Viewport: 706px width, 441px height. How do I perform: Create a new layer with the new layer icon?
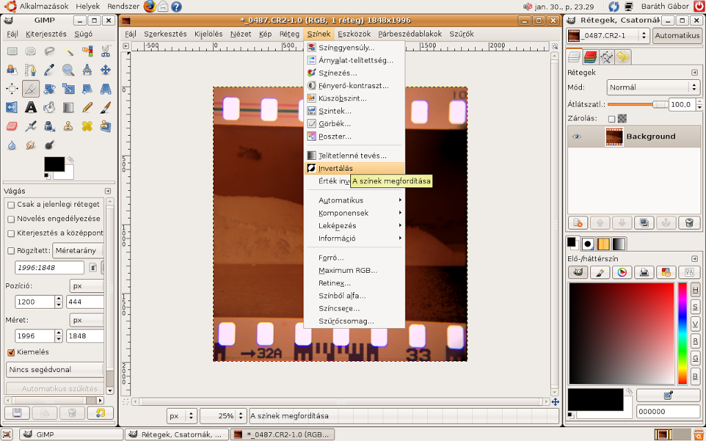(x=578, y=223)
